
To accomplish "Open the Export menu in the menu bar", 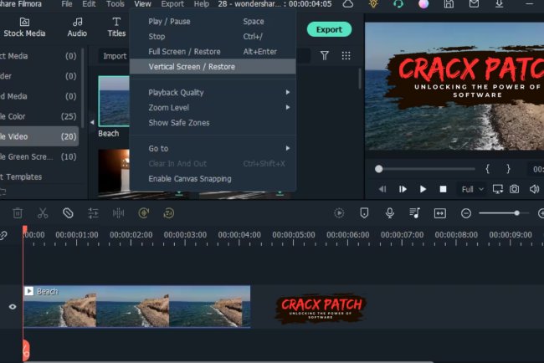I will (172, 4).
